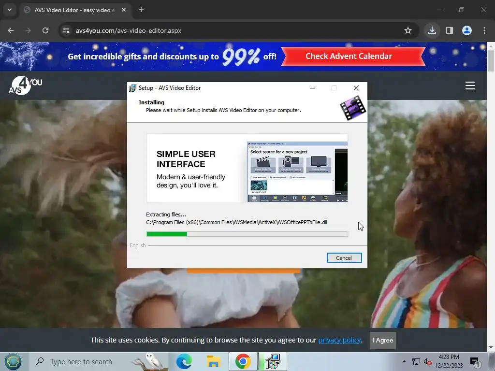Open the privacy policy link
Viewport: 495px width, 371px height.
(339, 340)
